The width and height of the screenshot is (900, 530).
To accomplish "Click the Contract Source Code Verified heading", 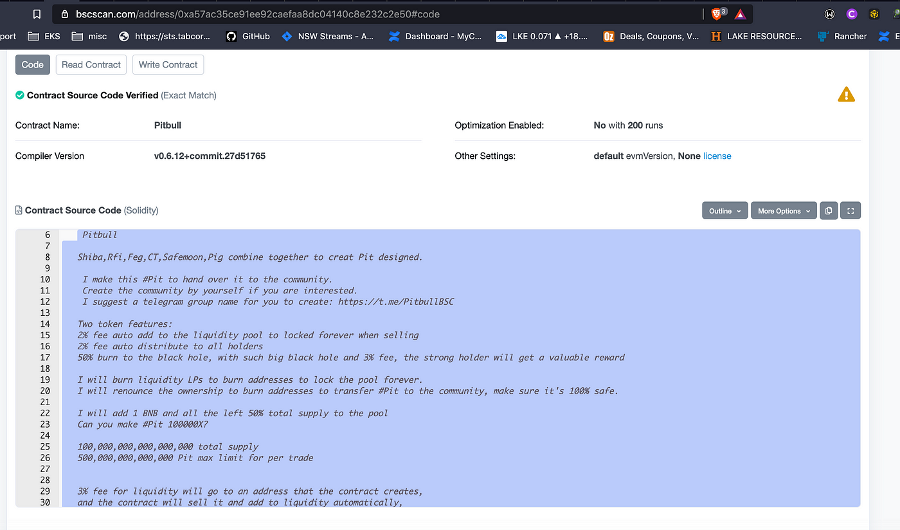I will coord(93,95).
